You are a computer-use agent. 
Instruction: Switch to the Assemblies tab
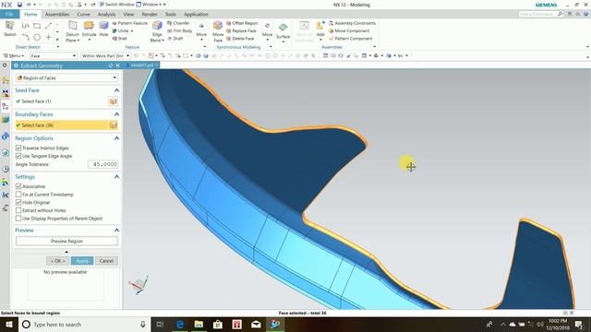57,15
